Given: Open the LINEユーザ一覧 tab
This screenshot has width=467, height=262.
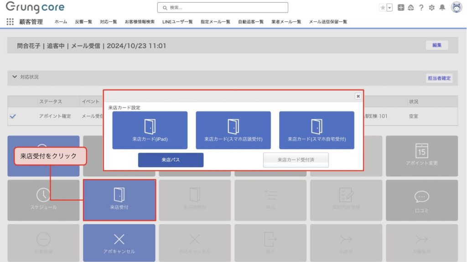Looking at the screenshot, I should point(177,22).
